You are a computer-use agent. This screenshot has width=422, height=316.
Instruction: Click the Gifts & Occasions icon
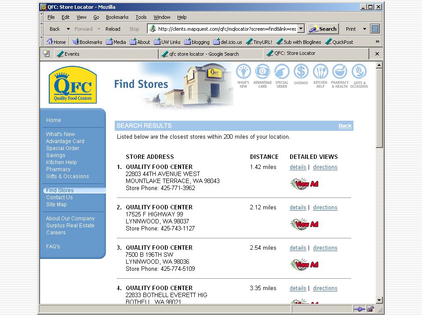coord(359,76)
